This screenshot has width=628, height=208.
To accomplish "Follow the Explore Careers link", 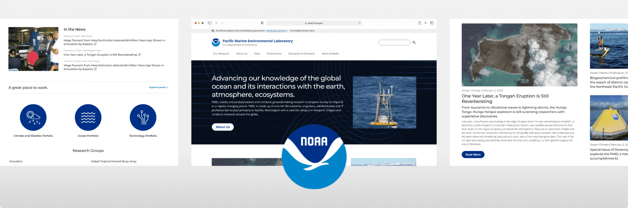I will pos(158,87).
